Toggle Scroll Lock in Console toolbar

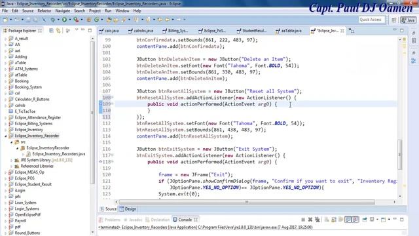tap(334, 220)
